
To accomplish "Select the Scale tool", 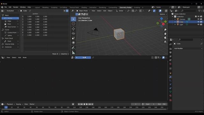I will coord(73,38).
